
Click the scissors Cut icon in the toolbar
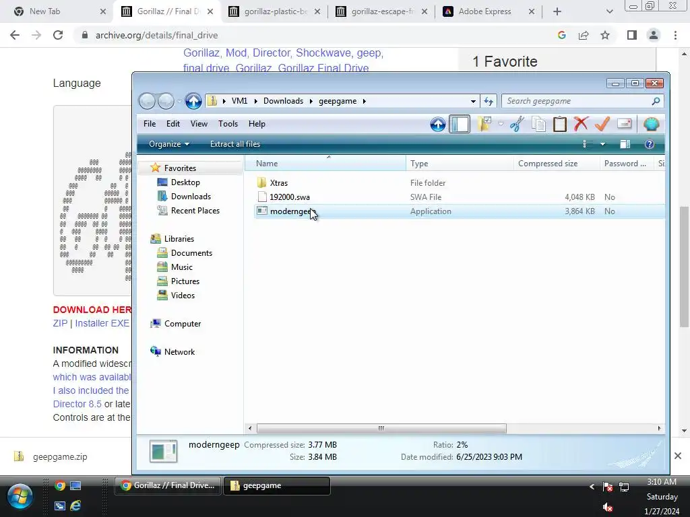(x=517, y=124)
